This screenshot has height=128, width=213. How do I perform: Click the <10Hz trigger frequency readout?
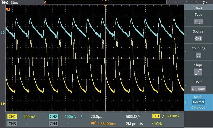tap(157, 124)
